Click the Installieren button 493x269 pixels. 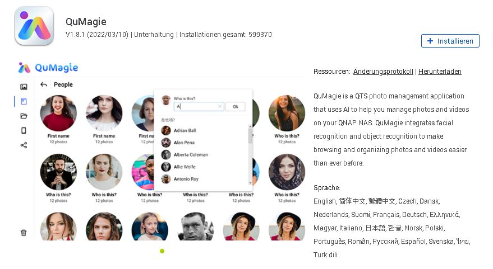click(450, 41)
